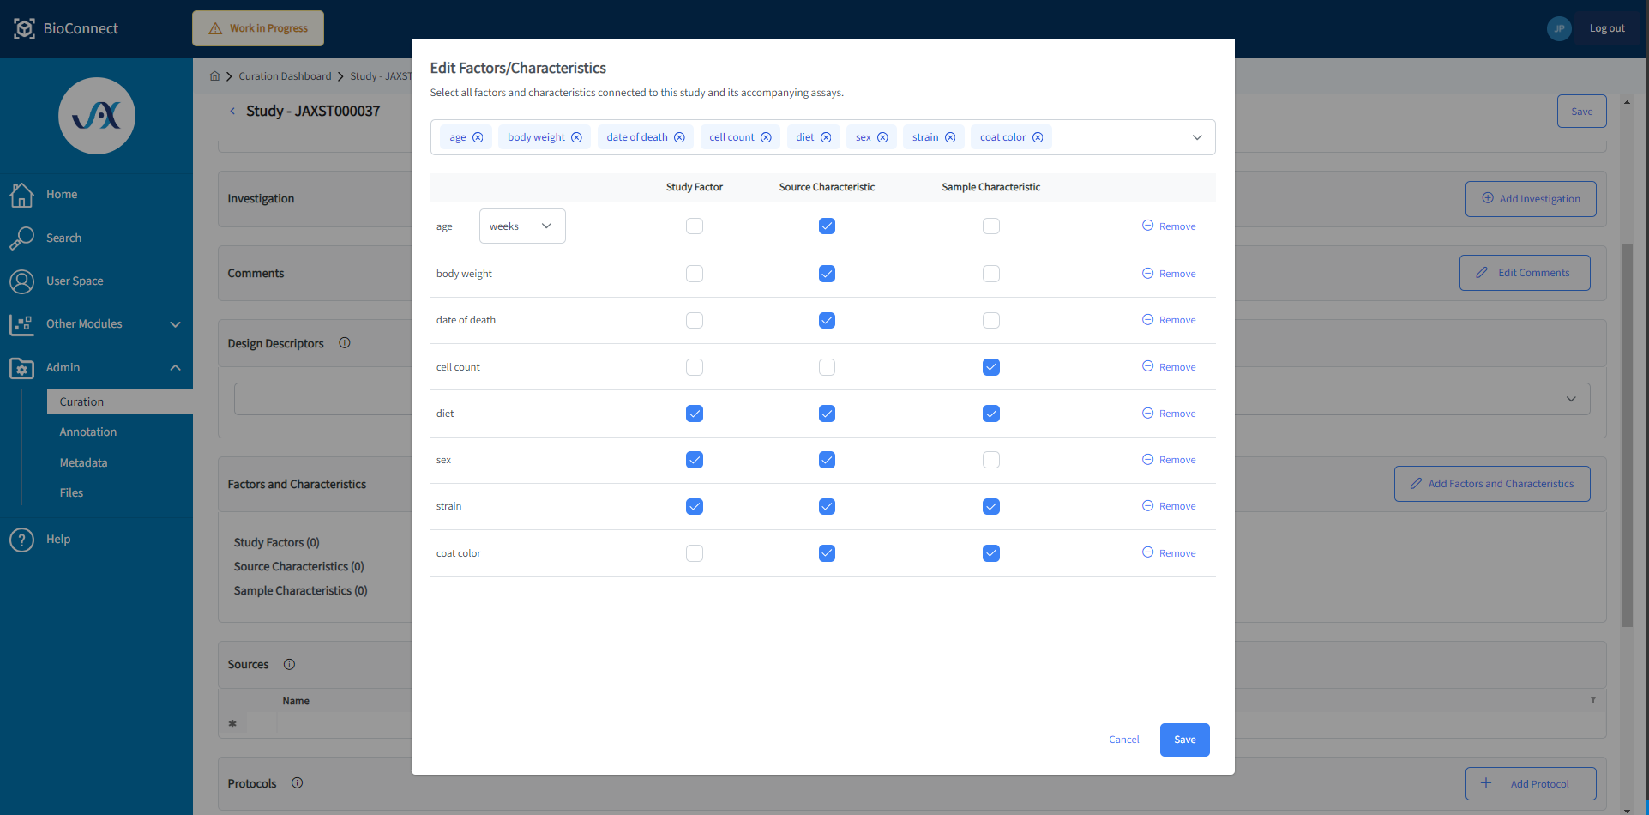Image resolution: width=1649 pixels, height=815 pixels.
Task: Disable Source Characteristic for diet
Action: click(827, 413)
